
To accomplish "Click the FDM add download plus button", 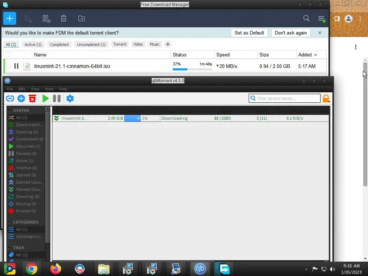I will (x=10, y=18).
